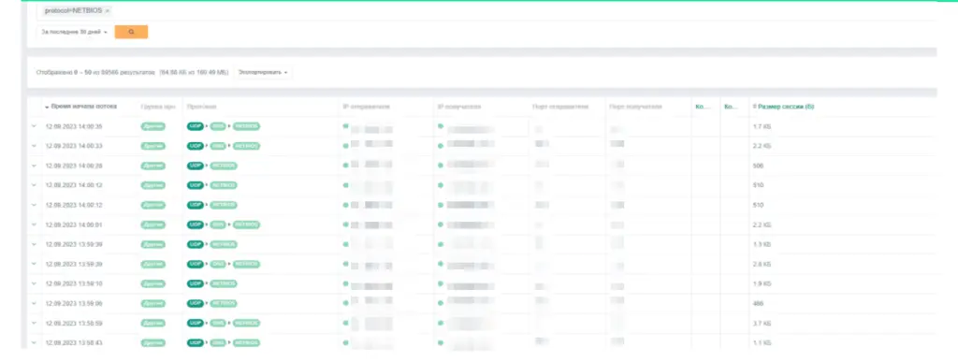958x362 pixels.
Task: Click the 'IP получателя' column header
Action: [459, 107]
